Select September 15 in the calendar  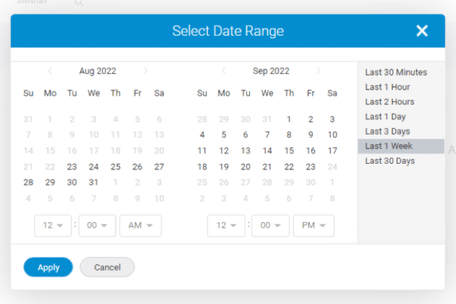(288, 150)
